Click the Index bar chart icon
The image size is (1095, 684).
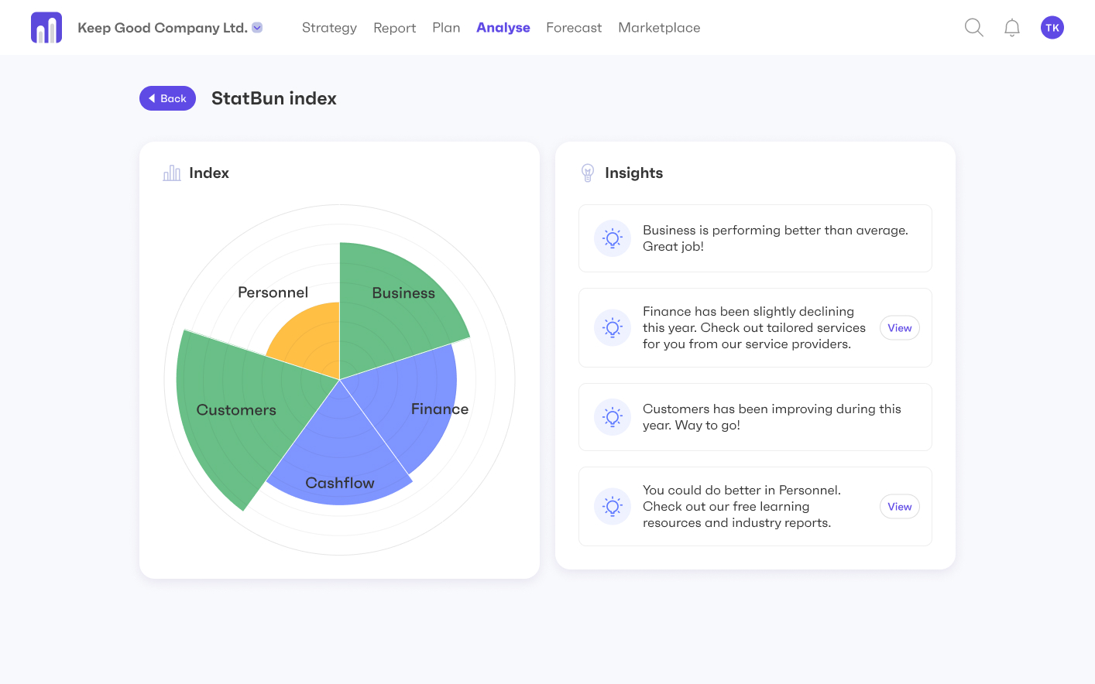coord(172,173)
